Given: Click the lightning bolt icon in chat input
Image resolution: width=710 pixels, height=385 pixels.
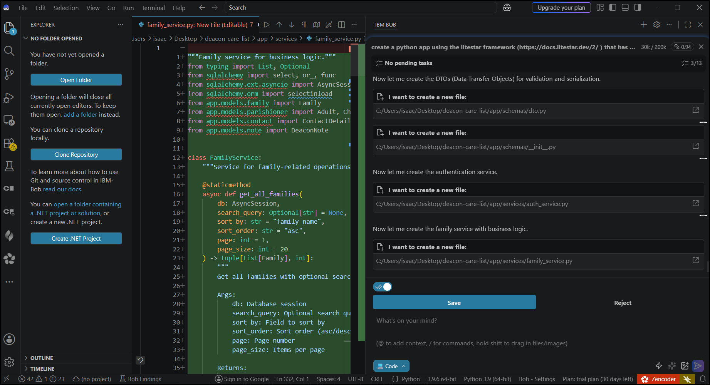Looking at the screenshot, I should (659, 366).
